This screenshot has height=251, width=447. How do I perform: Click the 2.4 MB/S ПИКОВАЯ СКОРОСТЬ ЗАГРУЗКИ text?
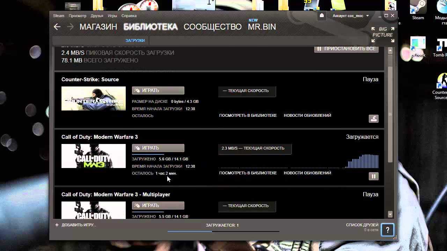(118, 53)
